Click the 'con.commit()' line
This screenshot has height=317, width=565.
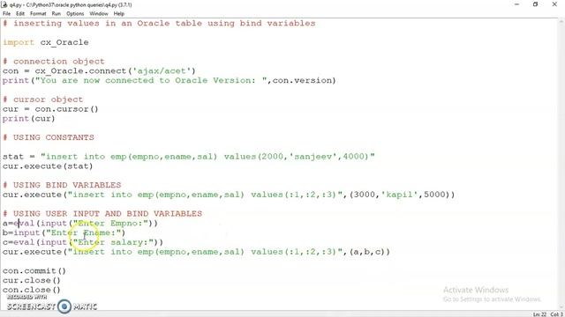click(34, 270)
